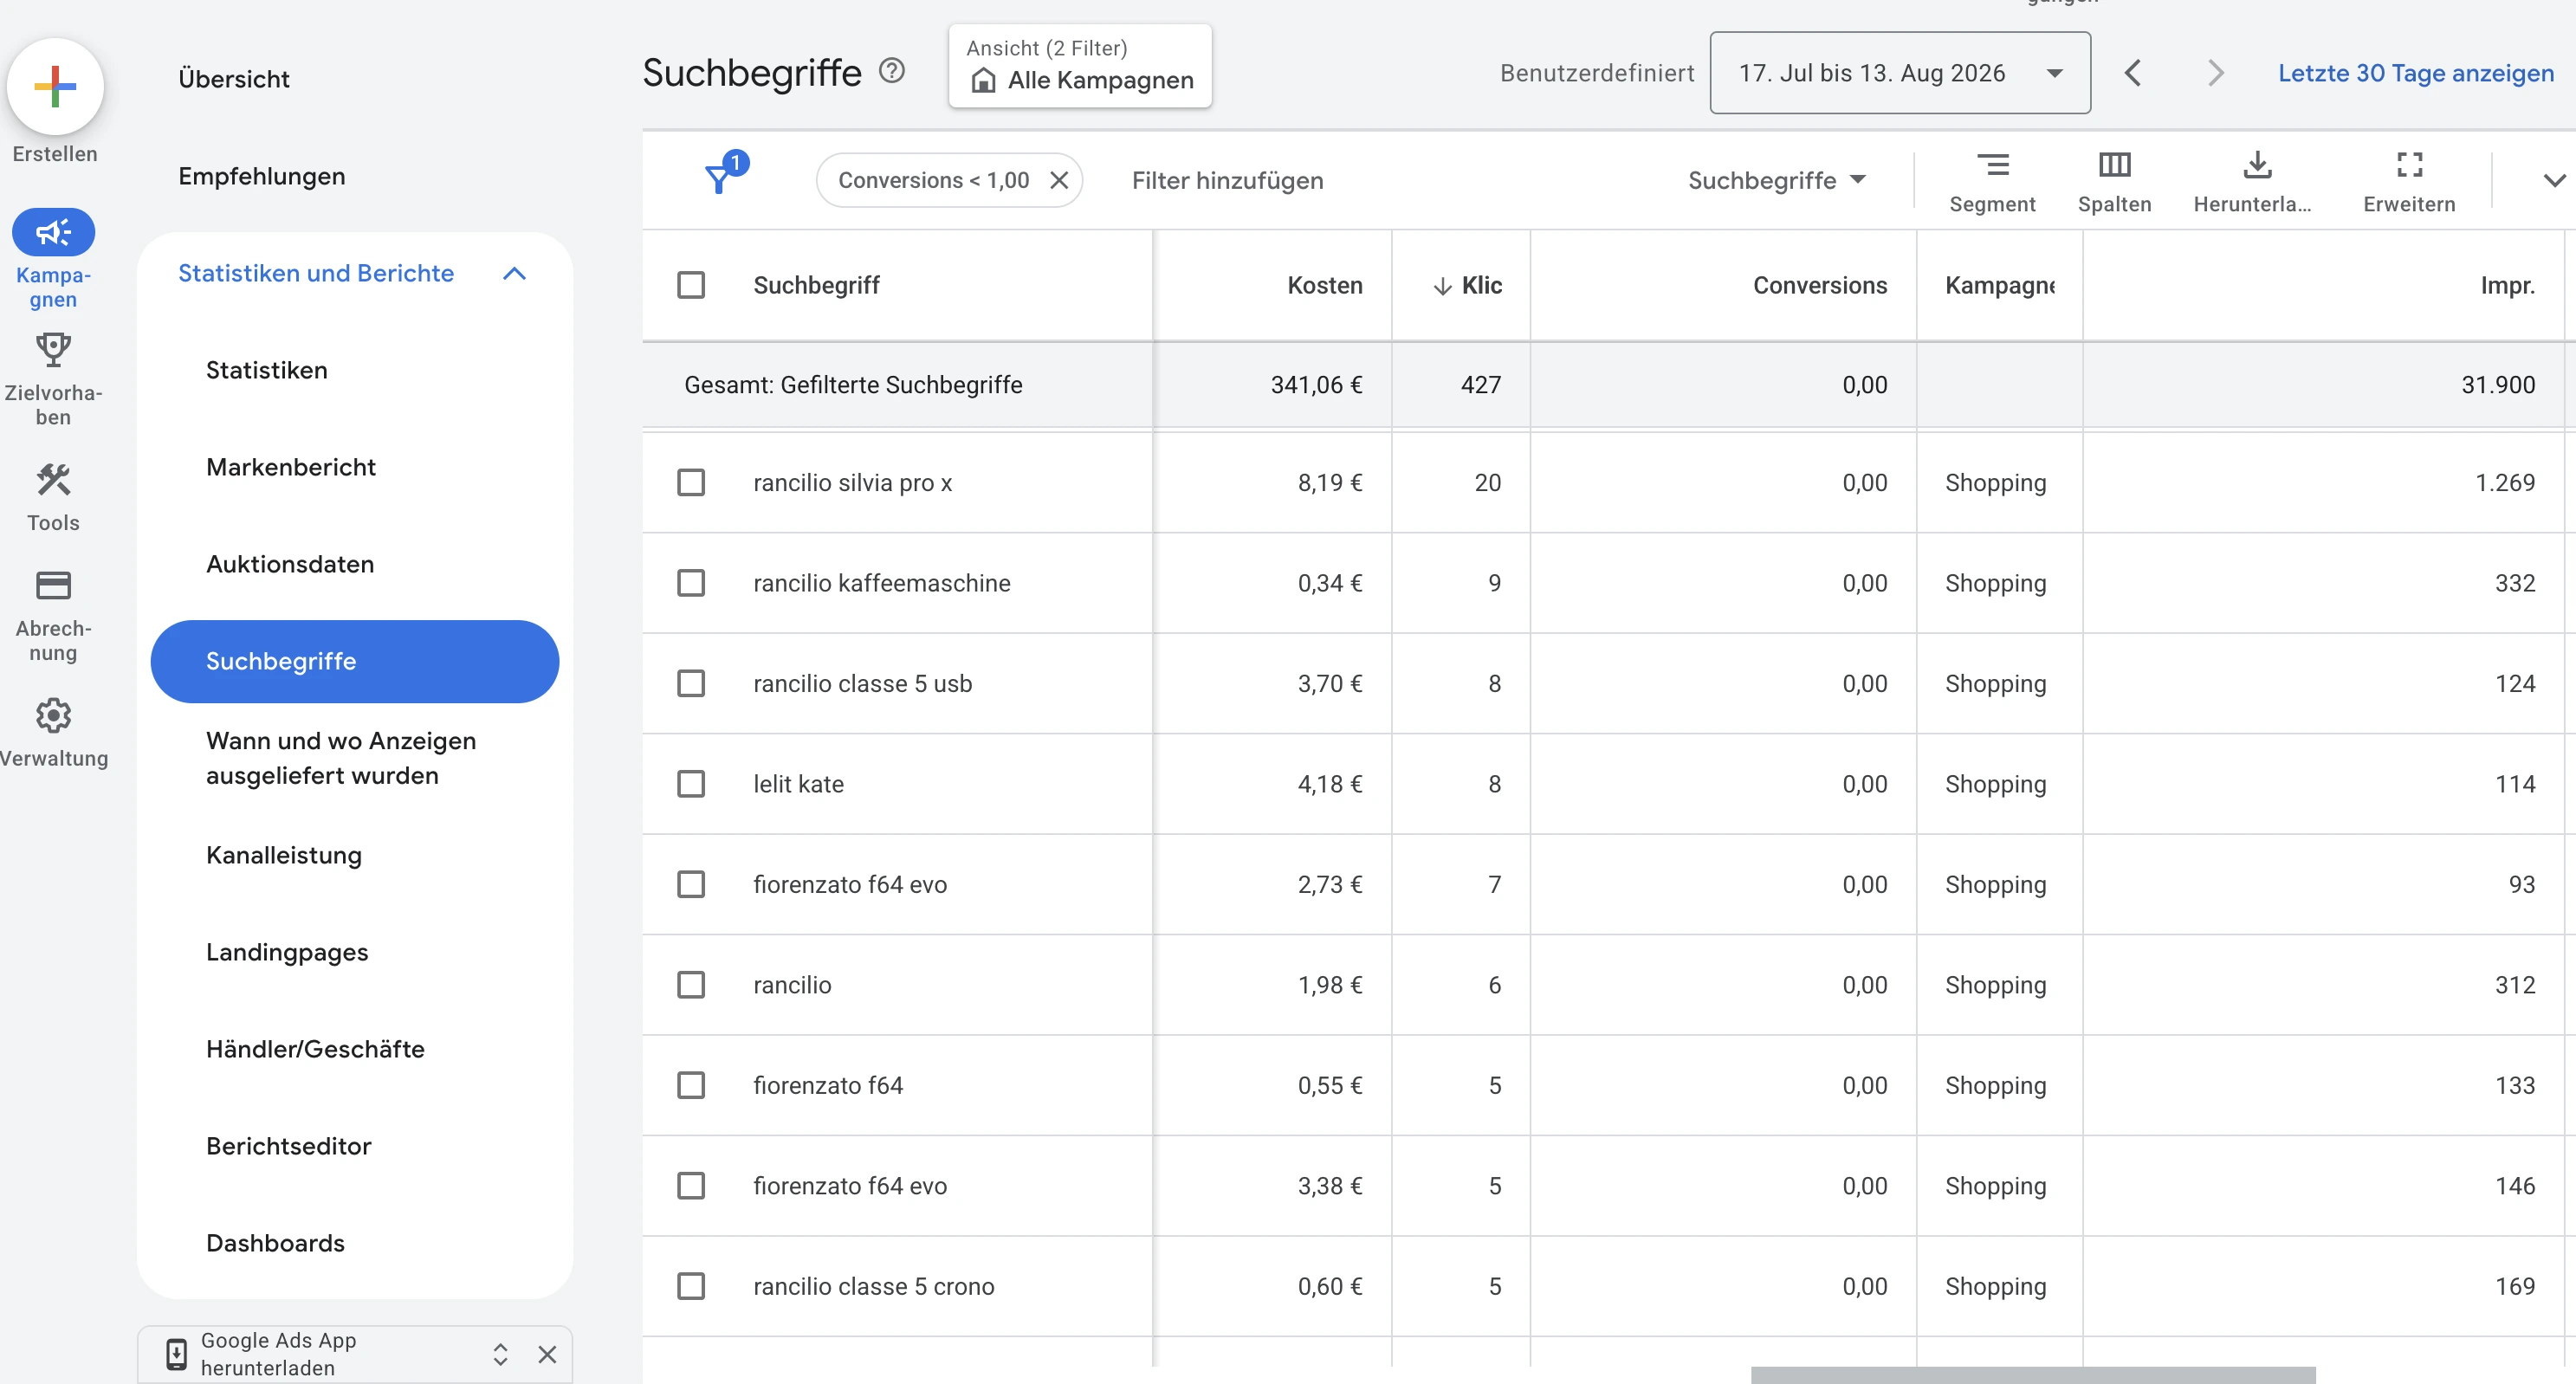
Task: Select the rancilio kaffeemaschine row checkbox
Action: pos(691,583)
